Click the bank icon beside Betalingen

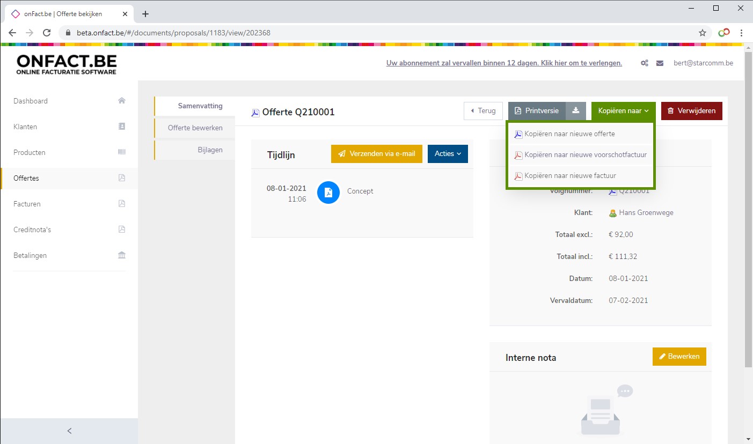point(122,255)
